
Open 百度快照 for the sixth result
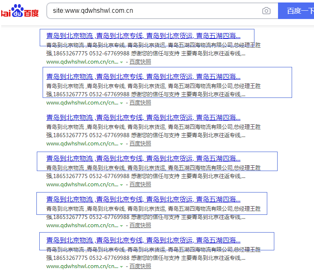[x=140, y=266]
